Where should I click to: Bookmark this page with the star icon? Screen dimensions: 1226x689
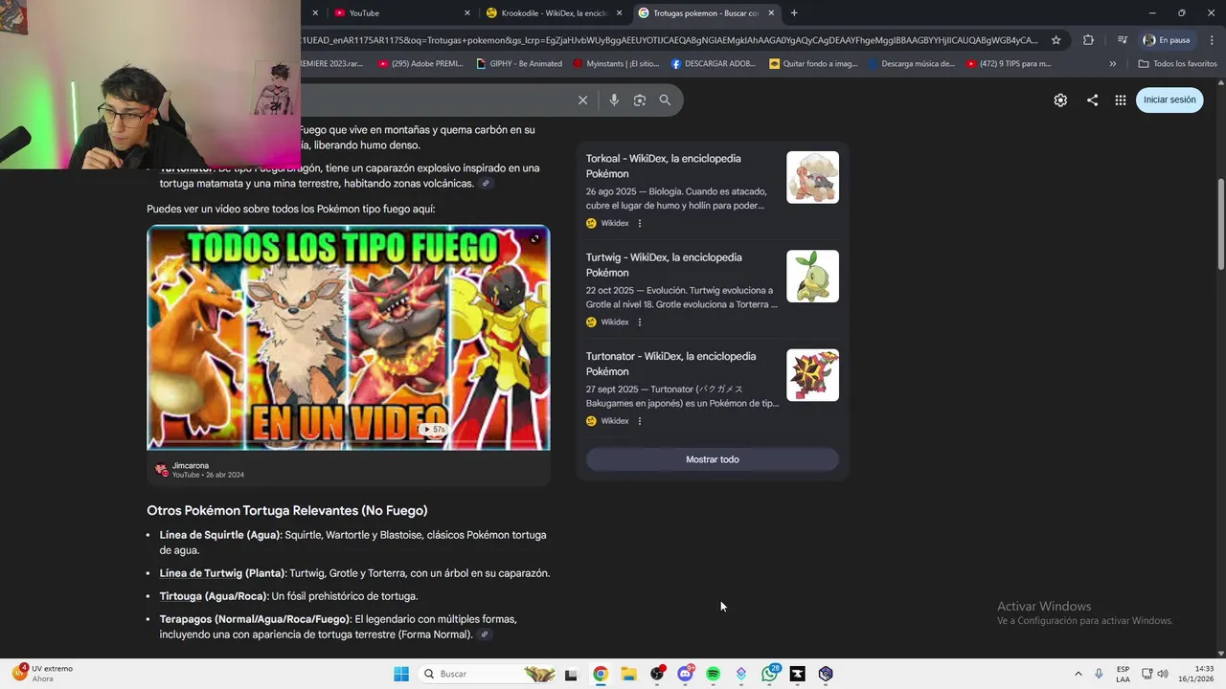(x=1056, y=40)
